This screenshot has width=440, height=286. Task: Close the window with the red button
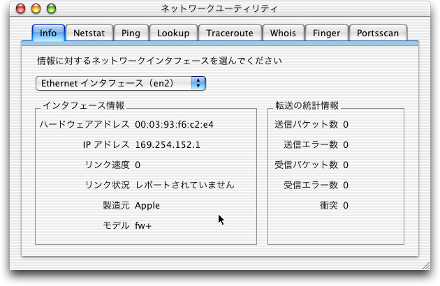tap(20, 9)
